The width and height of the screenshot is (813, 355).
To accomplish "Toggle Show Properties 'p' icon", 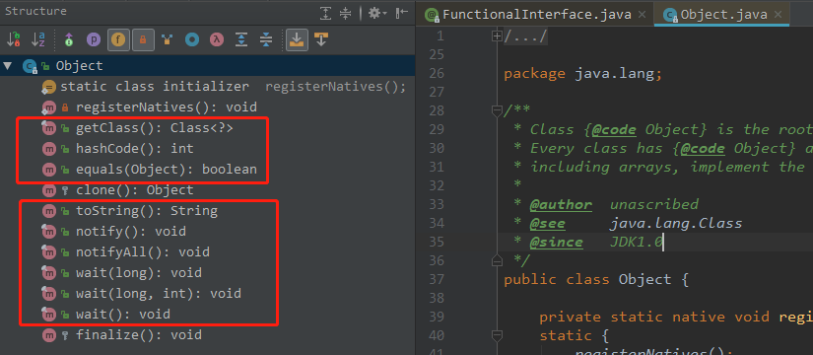I will (x=94, y=39).
